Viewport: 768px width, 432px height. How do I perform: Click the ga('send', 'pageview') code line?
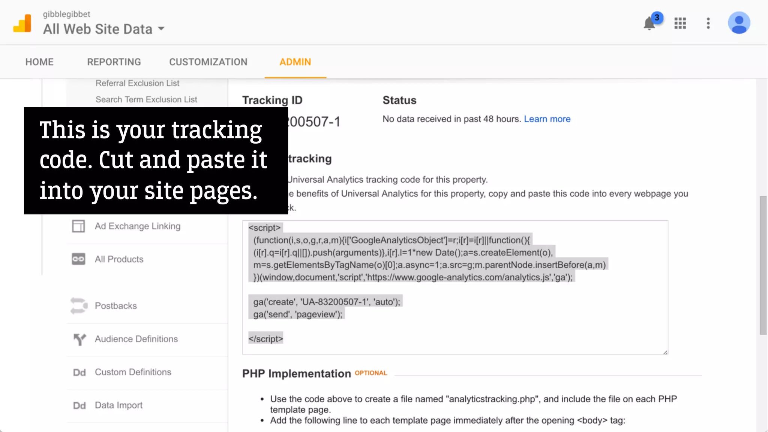(297, 314)
